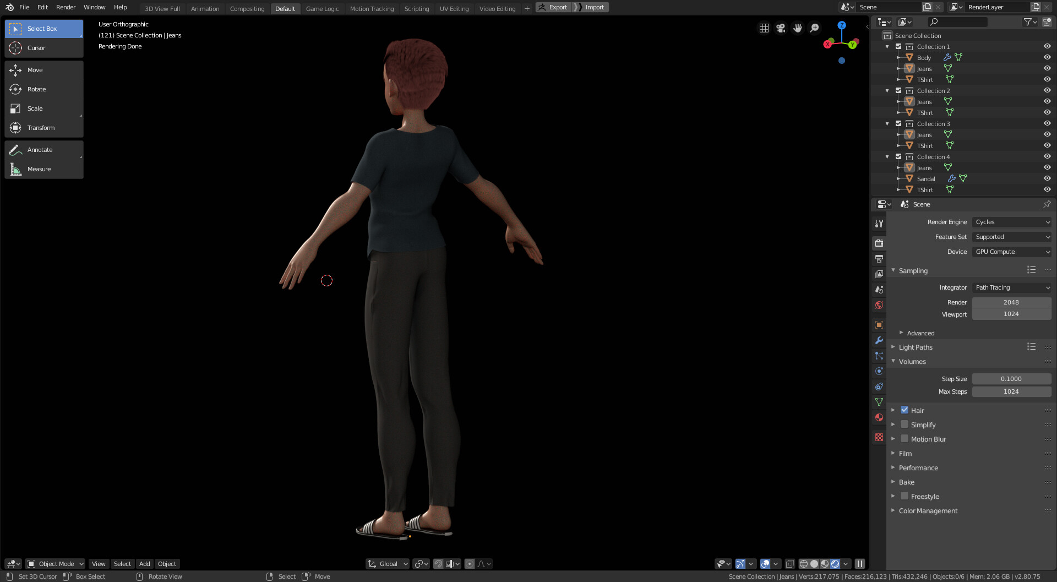Screen dimensions: 1057x582
Task: Uncheck the Collection 2 checkbox
Action: click(898, 90)
